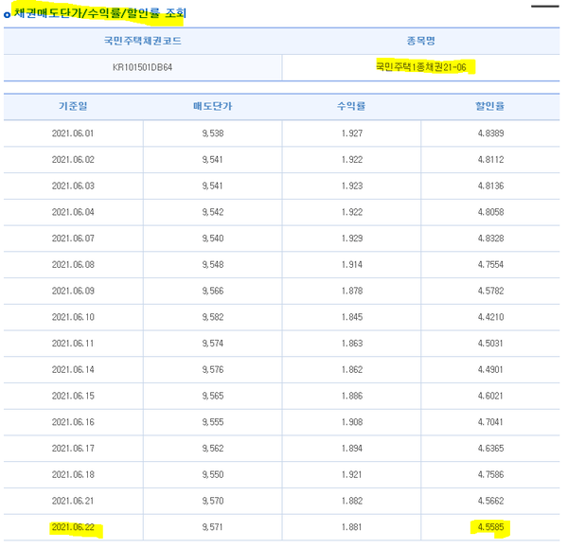The height and width of the screenshot is (549, 568).
Task: Select price 9,550
Action: (213, 475)
